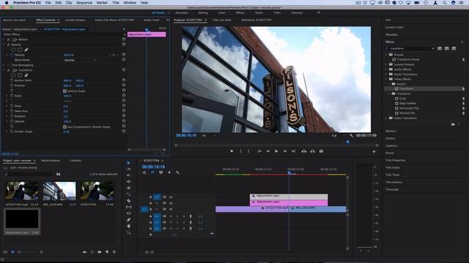Screen dimensions: 469x263
Task: Expand the Time Remapping section
Action: tap(4, 65)
